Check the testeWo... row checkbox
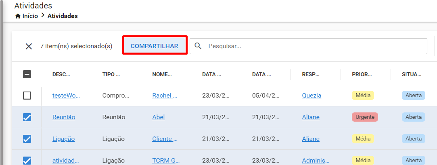The width and height of the screenshot is (437, 165). (x=27, y=96)
